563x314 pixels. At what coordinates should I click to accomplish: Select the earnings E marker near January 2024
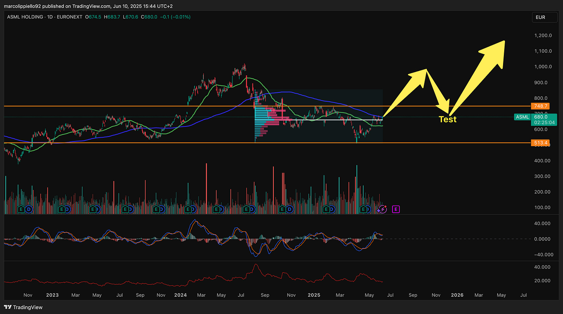pos(188,209)
